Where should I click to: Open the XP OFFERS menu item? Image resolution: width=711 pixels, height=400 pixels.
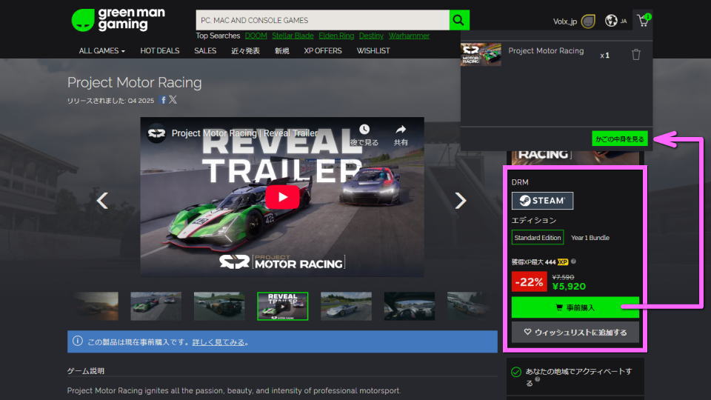pos(323,51)
